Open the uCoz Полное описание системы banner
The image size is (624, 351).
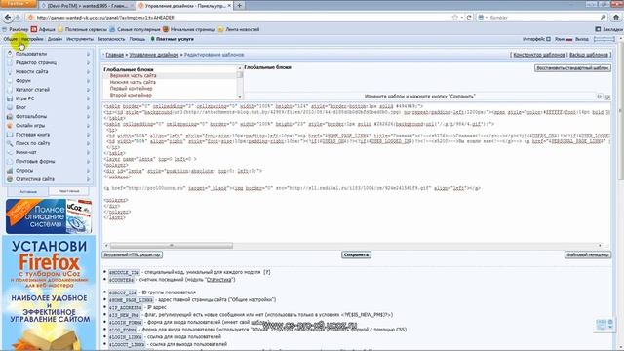49,216
